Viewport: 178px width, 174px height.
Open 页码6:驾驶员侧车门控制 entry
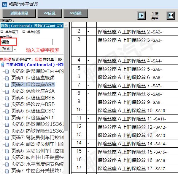(37, 151)
